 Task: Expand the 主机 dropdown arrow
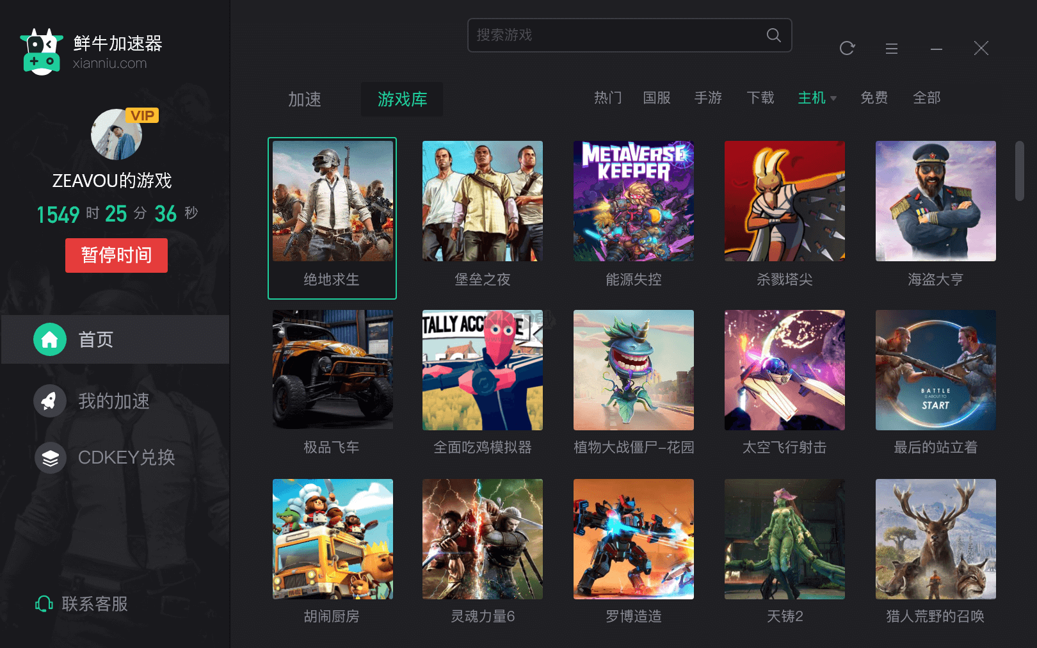pos(833,99)
